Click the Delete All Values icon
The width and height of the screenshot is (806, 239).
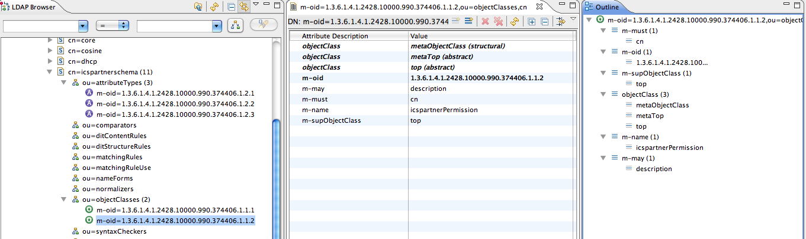(x=498, y=22)
